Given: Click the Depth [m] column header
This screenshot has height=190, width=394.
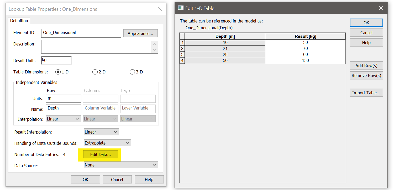Looking at the screenshot, I should (x=225, y=36).
